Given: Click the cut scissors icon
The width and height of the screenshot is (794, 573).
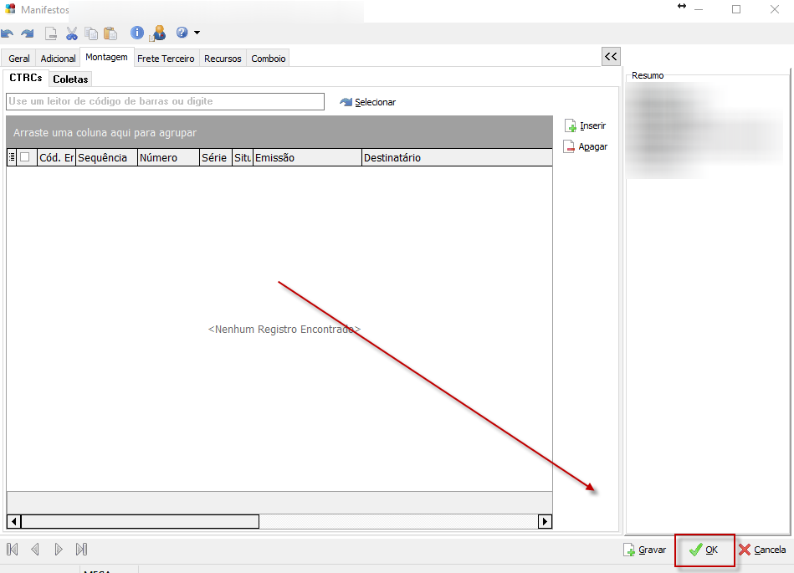Looking at the screenshot, I should (71, 33).
